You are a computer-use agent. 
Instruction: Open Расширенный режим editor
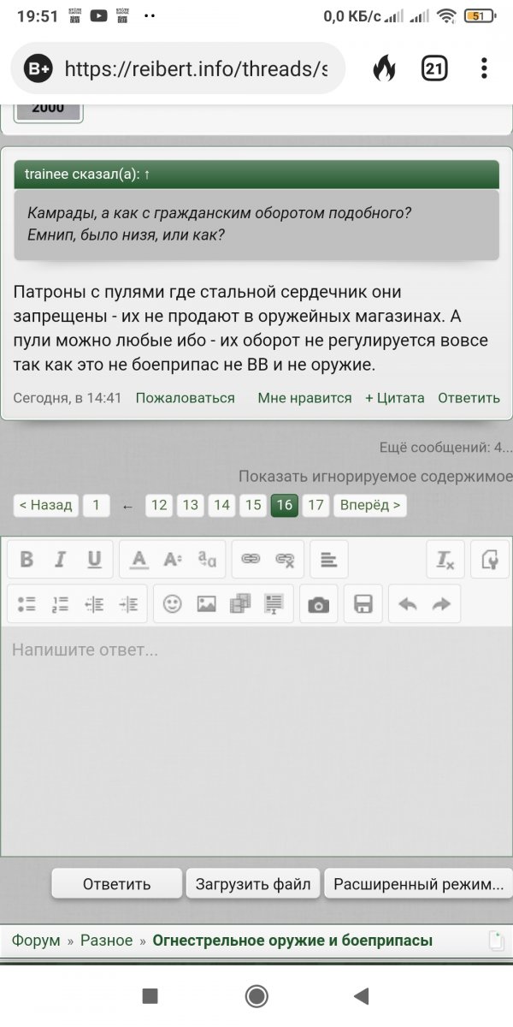(419, 884)
